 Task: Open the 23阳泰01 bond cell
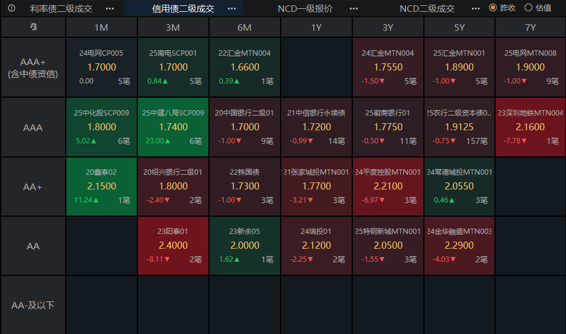[173, 246]
